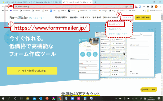Viewport: 163px width, 101px height.
Task: Switch to the 'formmailer（フォームメーラー）の使…' tab
Action: click(x=47, y=2)
